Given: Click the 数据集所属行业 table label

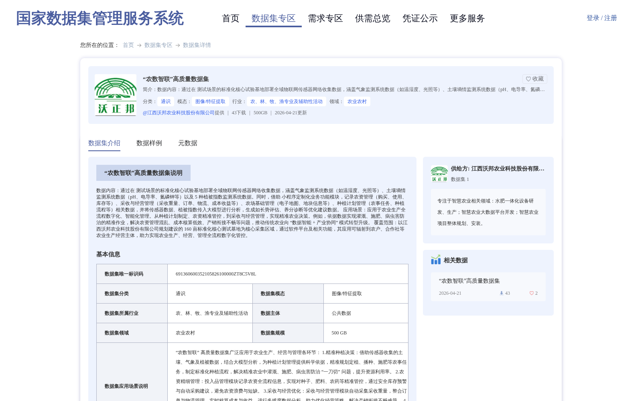Looking at the screenshot, I should (122, 313).
